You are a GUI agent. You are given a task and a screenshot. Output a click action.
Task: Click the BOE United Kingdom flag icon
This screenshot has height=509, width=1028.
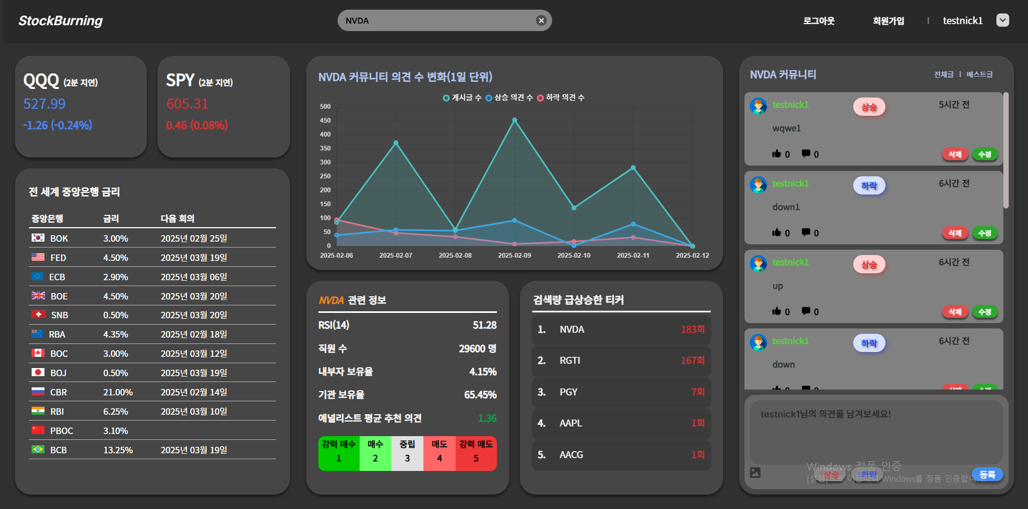pos(38,296)
